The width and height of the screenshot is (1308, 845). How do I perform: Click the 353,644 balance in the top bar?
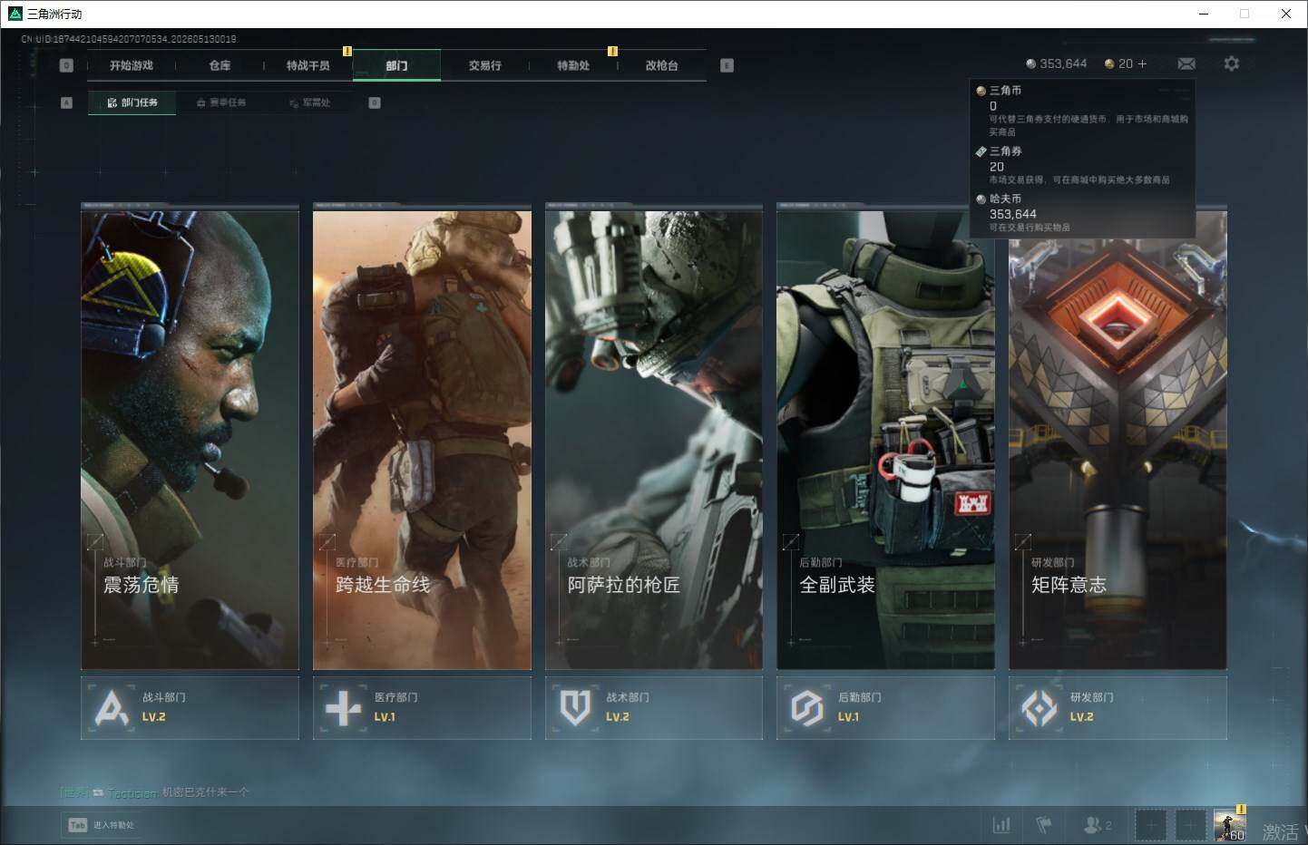point(1063,63)
